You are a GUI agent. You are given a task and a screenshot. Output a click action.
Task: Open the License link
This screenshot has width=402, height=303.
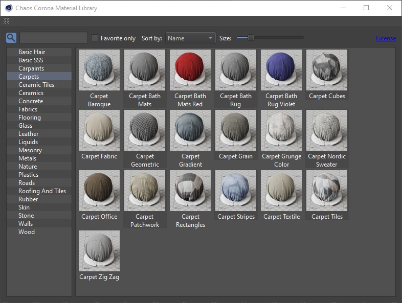(386, 38)
